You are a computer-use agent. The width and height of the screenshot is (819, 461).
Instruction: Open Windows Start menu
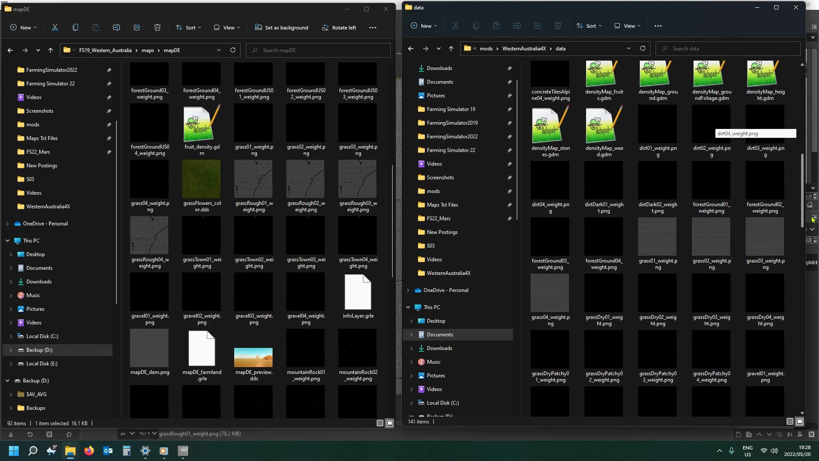click(14, 451)
